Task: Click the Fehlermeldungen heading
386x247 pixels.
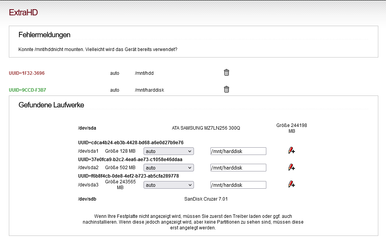Action: coord(44,35)
